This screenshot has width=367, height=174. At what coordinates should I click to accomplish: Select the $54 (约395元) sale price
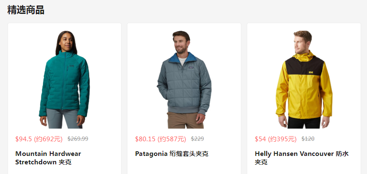coord(275,139)
